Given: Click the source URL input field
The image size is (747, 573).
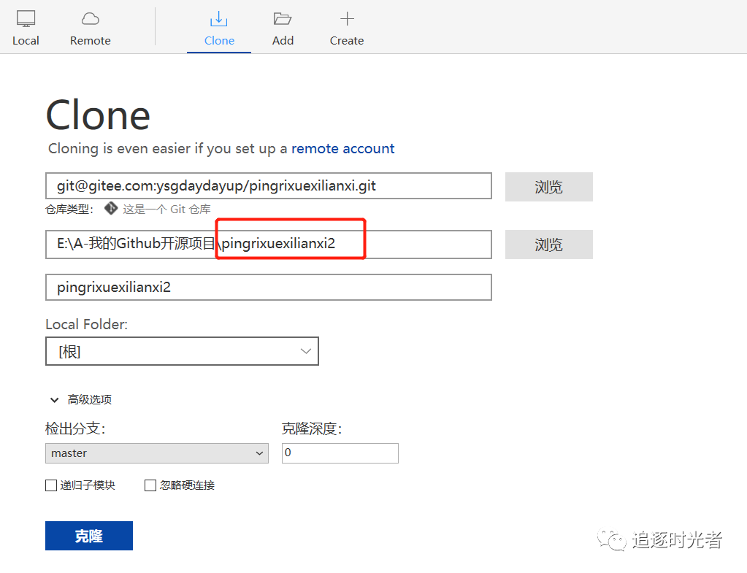Looking at the screenshot, I should pos(269,185).
